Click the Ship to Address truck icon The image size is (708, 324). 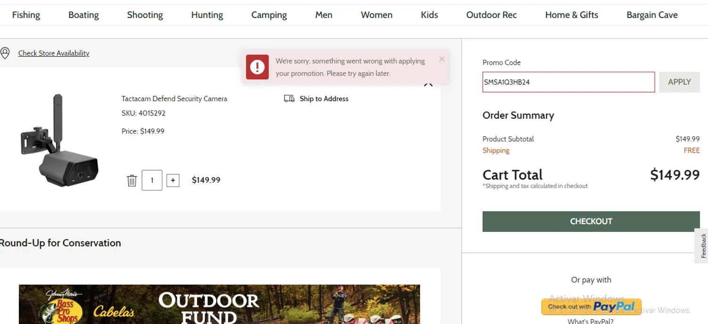[289, 99]
